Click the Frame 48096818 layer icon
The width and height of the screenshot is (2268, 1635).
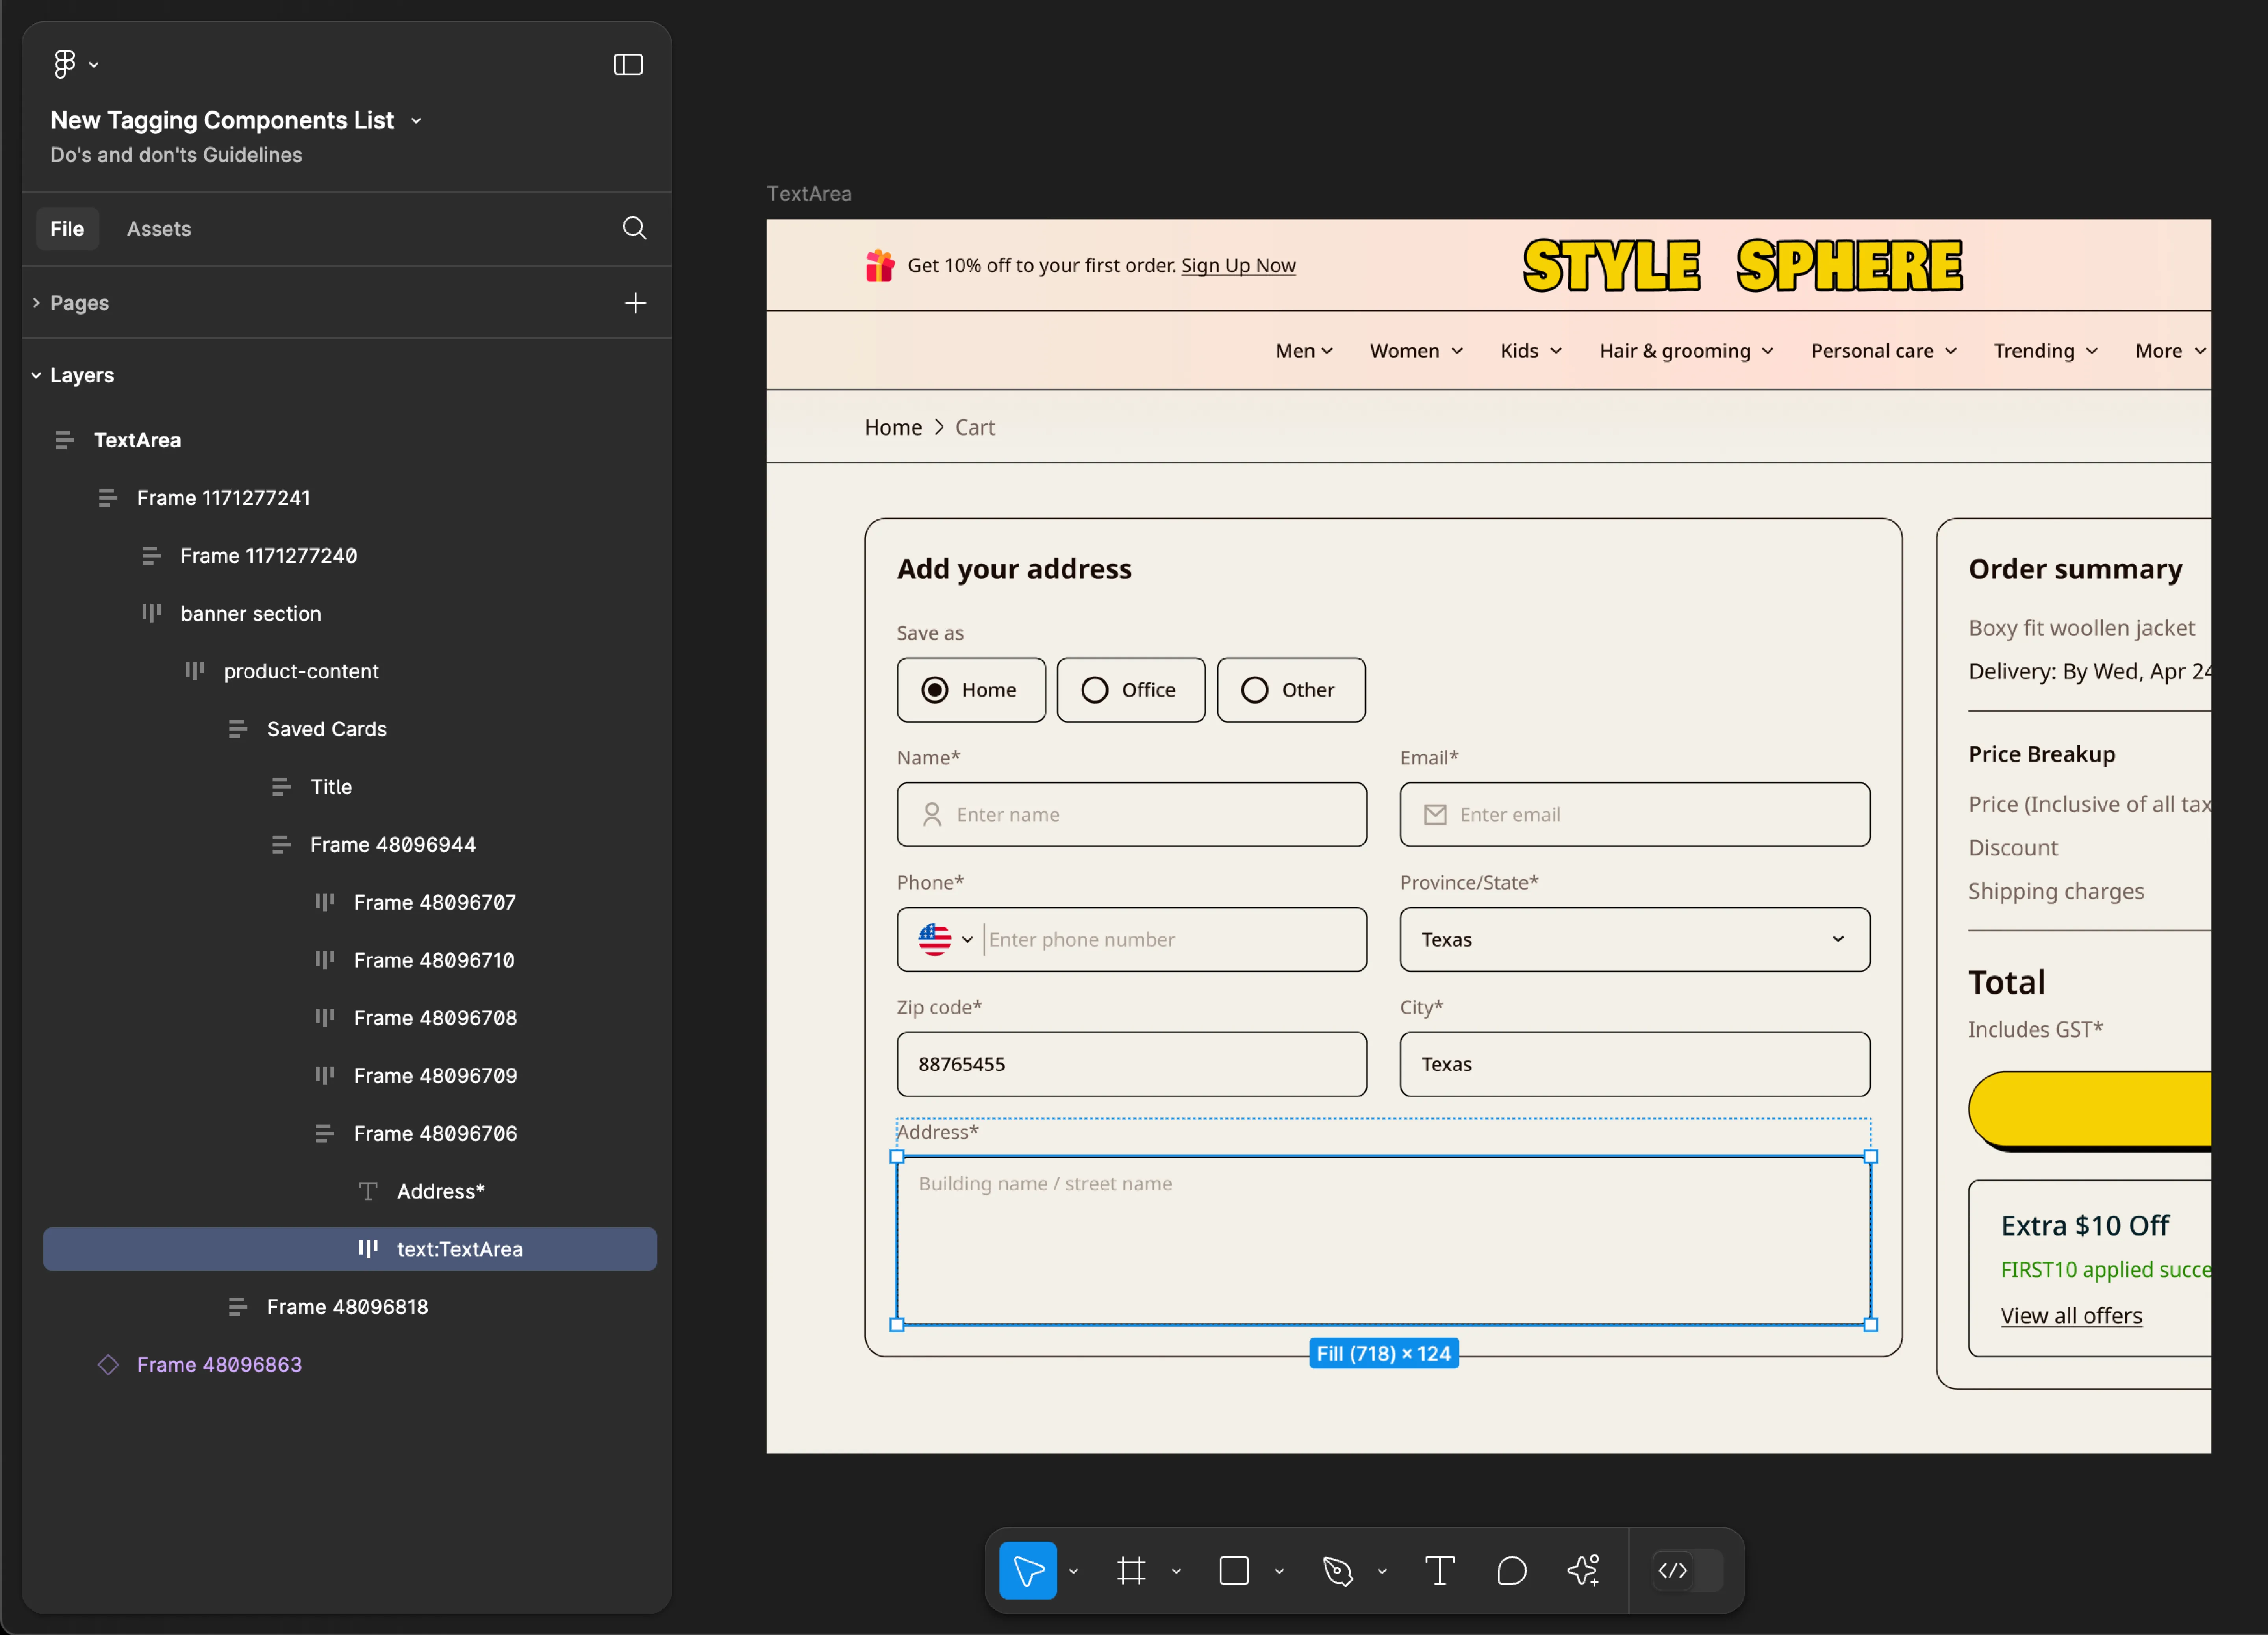(x=237, y=1307)
